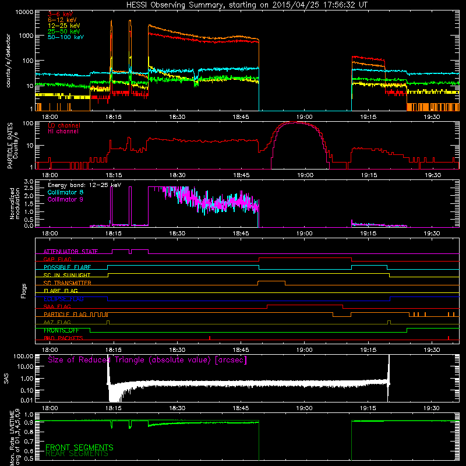Click the 18:30 label under the modulation panel
This screenshot has height=466, width=466.
pyautogui.click(x=177, y=234)
